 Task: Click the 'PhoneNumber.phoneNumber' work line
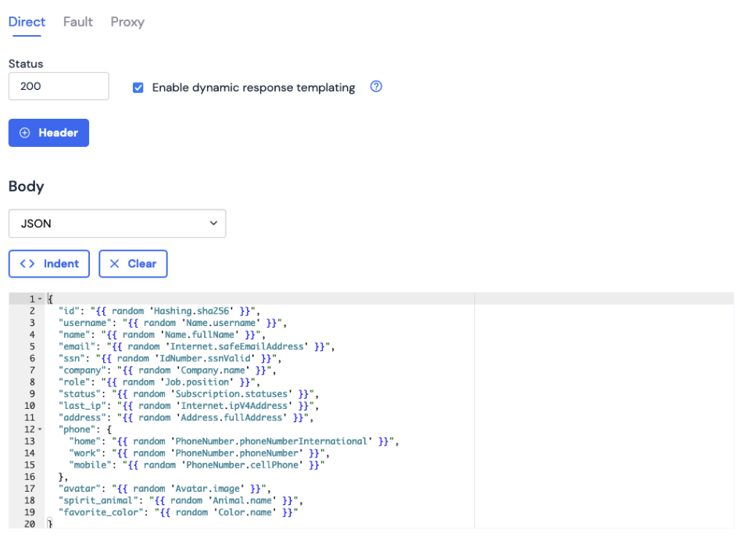199,453
